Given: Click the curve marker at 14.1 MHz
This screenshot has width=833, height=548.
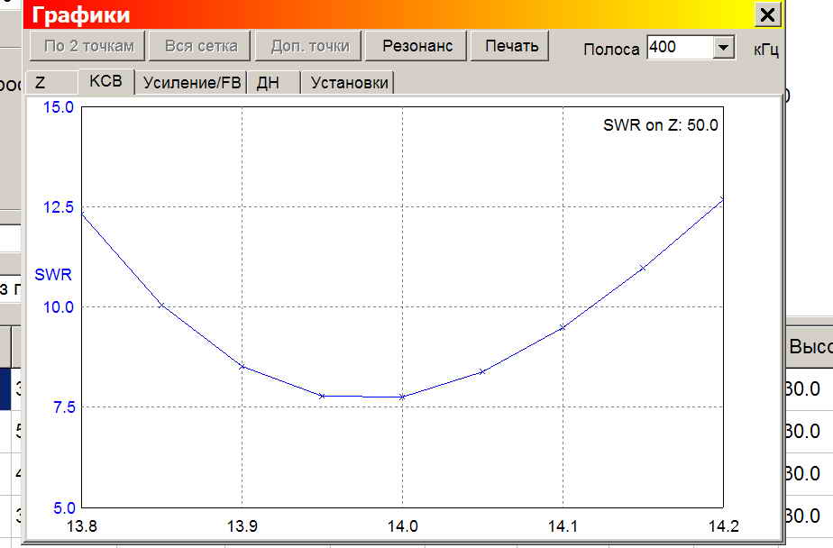Looking at the screenshot, I should pos(563,328).
